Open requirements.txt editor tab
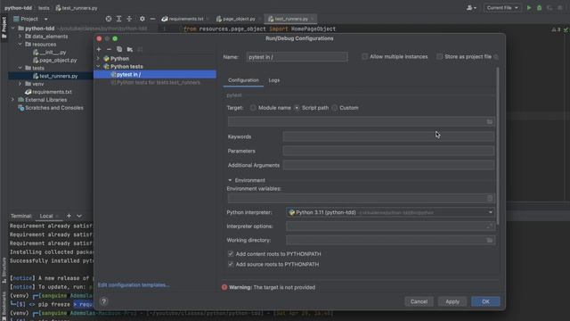Screen dimensions: 570x321 pyautogui.click(x=185, y=19)
